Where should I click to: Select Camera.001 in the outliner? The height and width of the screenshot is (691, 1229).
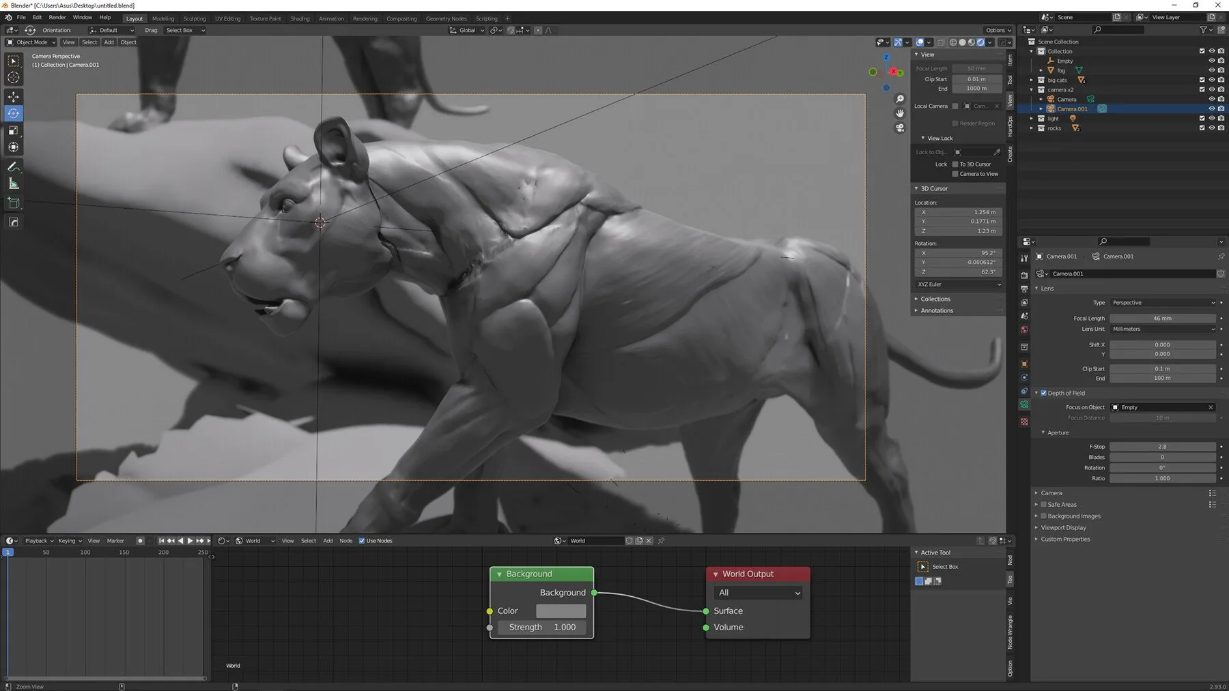point(1072,109)
